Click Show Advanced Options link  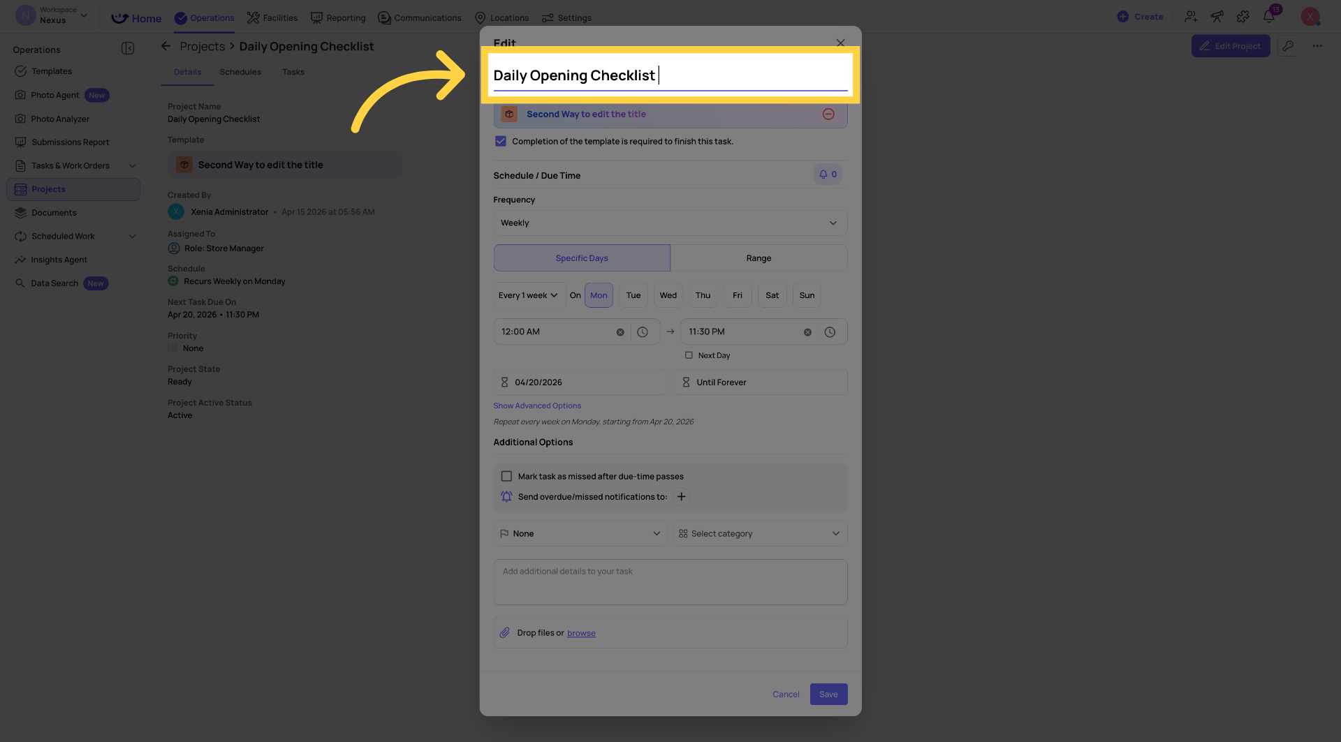[x=537, y=406]
